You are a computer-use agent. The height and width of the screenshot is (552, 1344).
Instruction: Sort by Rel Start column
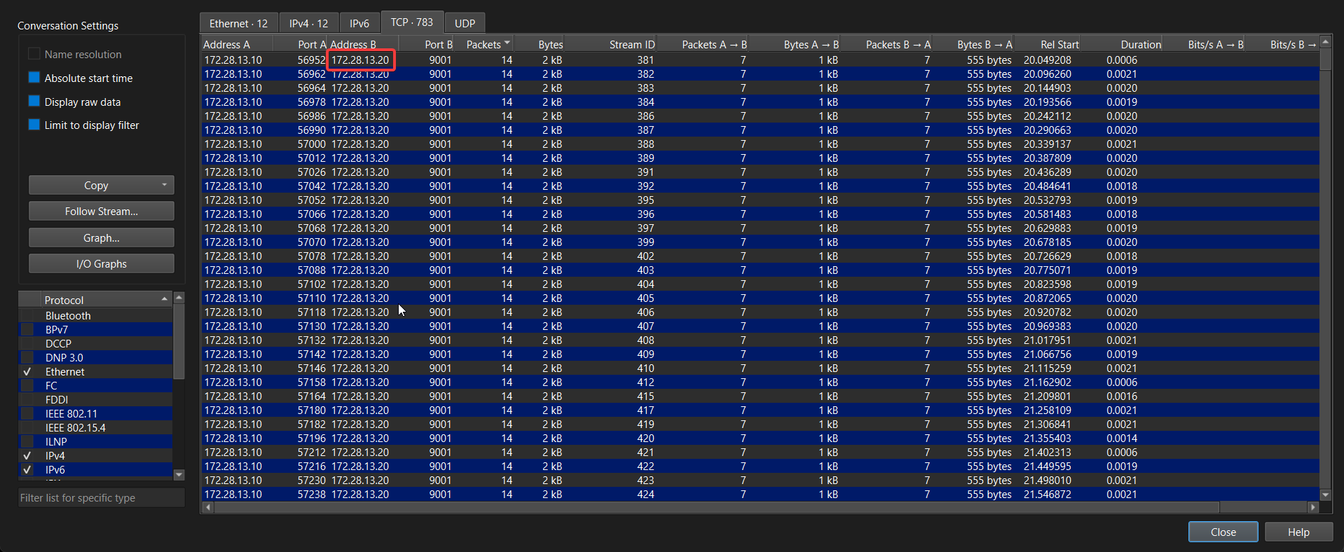1048,44
